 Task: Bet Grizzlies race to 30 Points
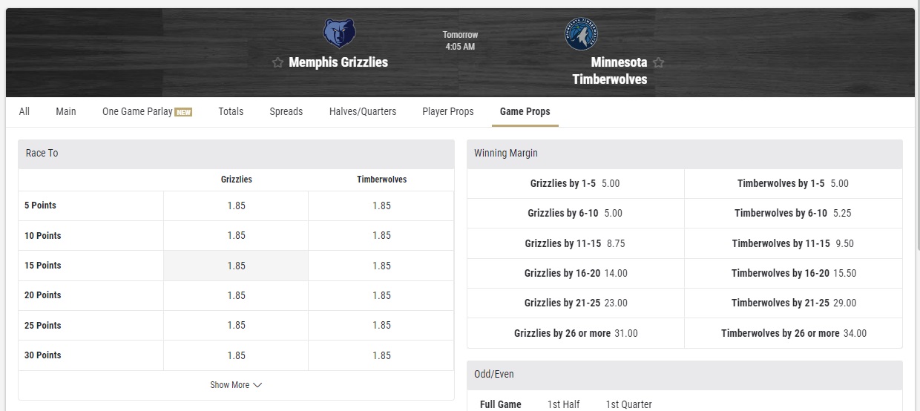(x=236, y=355)
